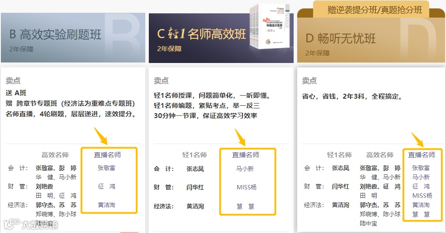Viewport: 446px width, 233px height.
Task: Click the 经济法 row label in C card
Action: click(163, 206)
